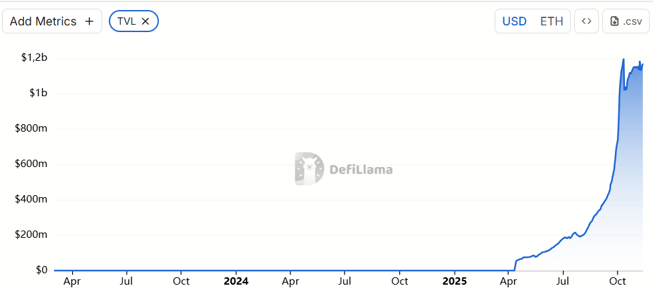Toggle the TVL metric chip

(126, 21)
